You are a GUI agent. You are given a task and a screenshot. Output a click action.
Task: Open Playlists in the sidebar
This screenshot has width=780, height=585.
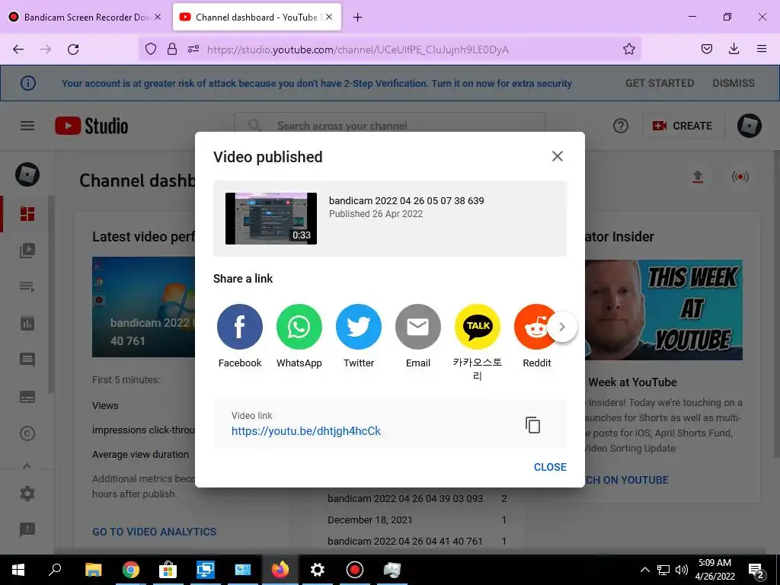(x=27, y=286)
